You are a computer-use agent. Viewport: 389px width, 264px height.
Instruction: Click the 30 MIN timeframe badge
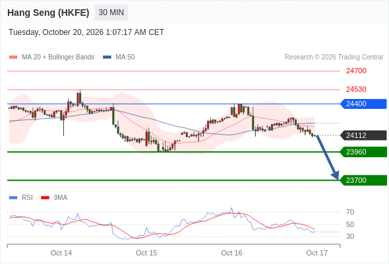coord(111,13)
